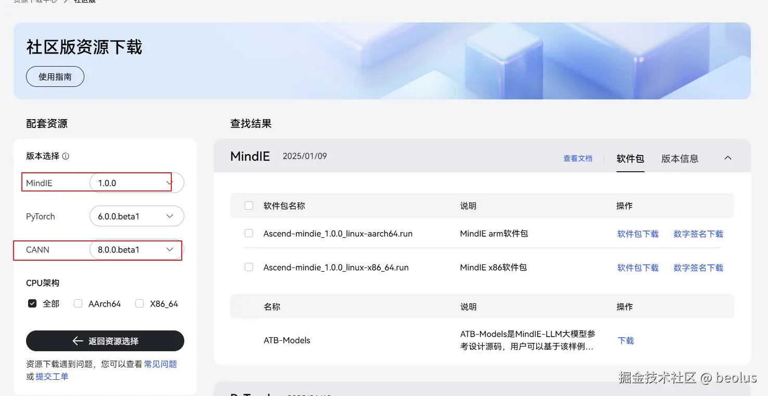Switch to the 版本信息 tab
The width and height of the screenshot is (768, 396).
point(680,159)
